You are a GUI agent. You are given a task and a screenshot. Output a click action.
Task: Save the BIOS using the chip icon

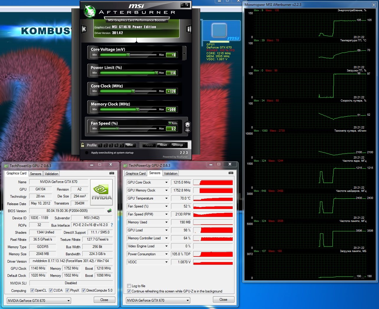pyautogui.click(x=109, y=211)
